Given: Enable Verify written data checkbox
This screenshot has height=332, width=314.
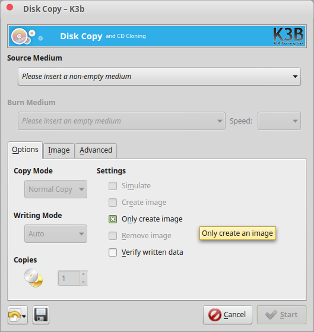Looking at the screenshot, I should [x=113, y=252].
